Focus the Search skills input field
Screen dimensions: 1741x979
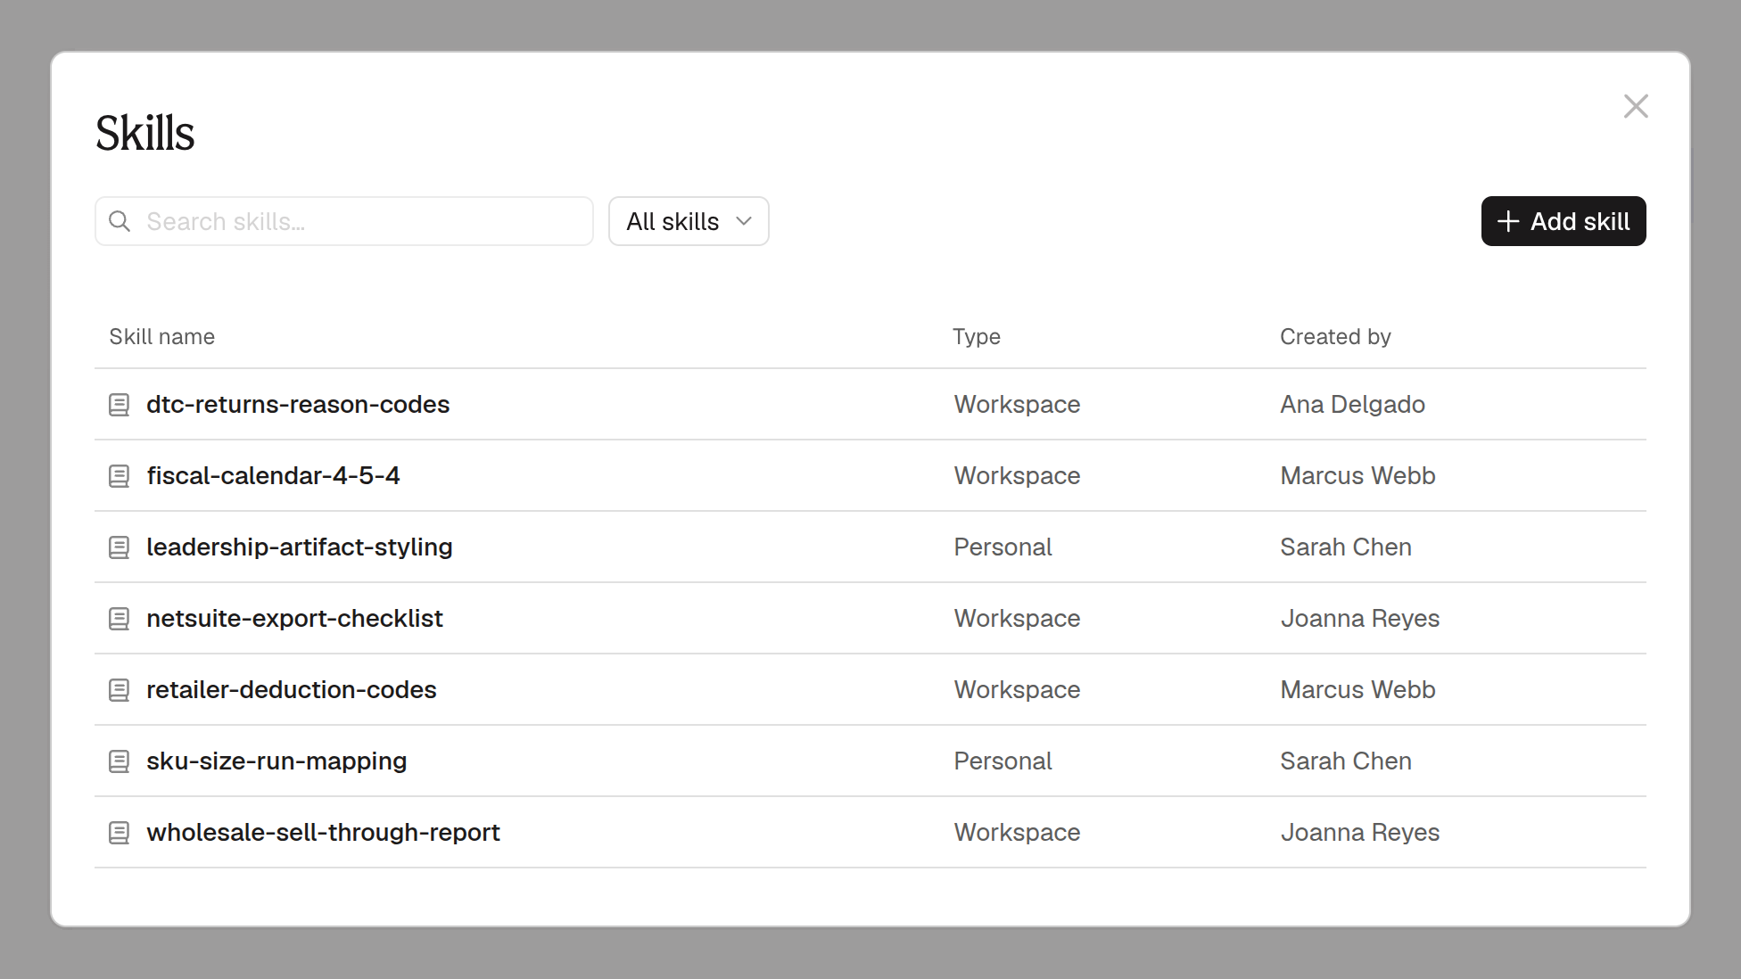click(344, 221)
